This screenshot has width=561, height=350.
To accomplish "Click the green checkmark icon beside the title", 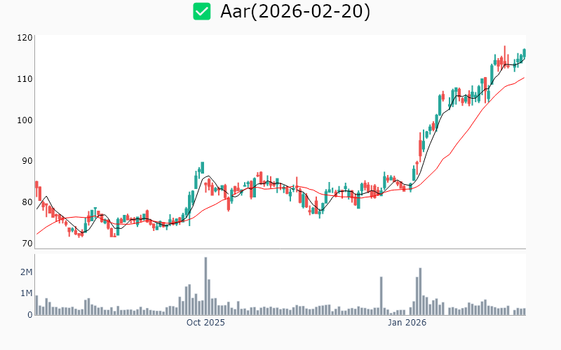I will [x=202, y=12].
